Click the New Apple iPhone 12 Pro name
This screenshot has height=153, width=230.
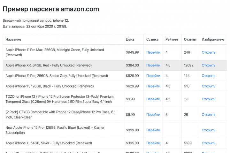pos(55,130)
